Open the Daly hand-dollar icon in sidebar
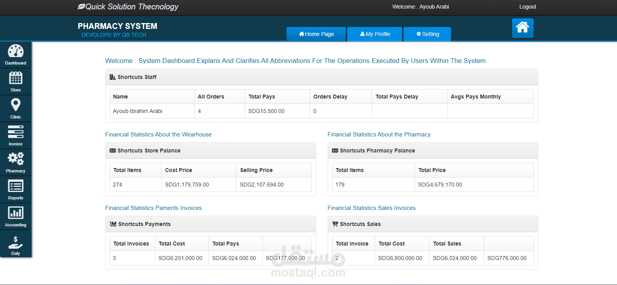The width and height of the screenshot is (617, 285). pyautogui.click(x=16, y=242)
